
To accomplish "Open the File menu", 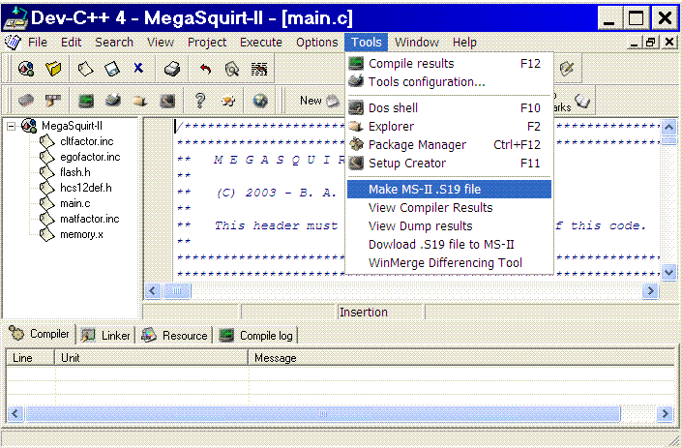I will tap(38, 43).
